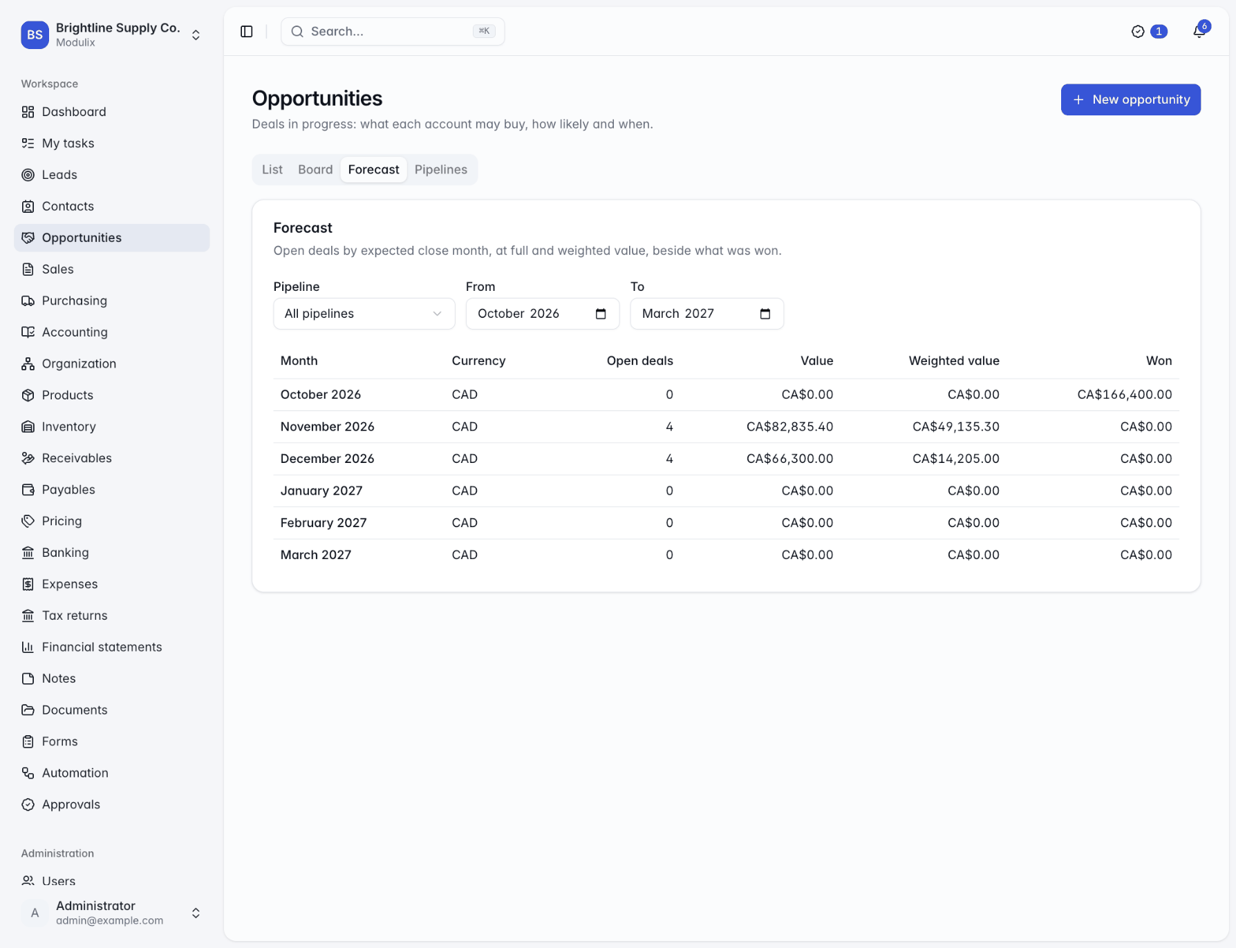Click the CA$49,135.30 weighted value
Image resolution: width=1236 pixels, height=948 pixels.
coord(956,426)
